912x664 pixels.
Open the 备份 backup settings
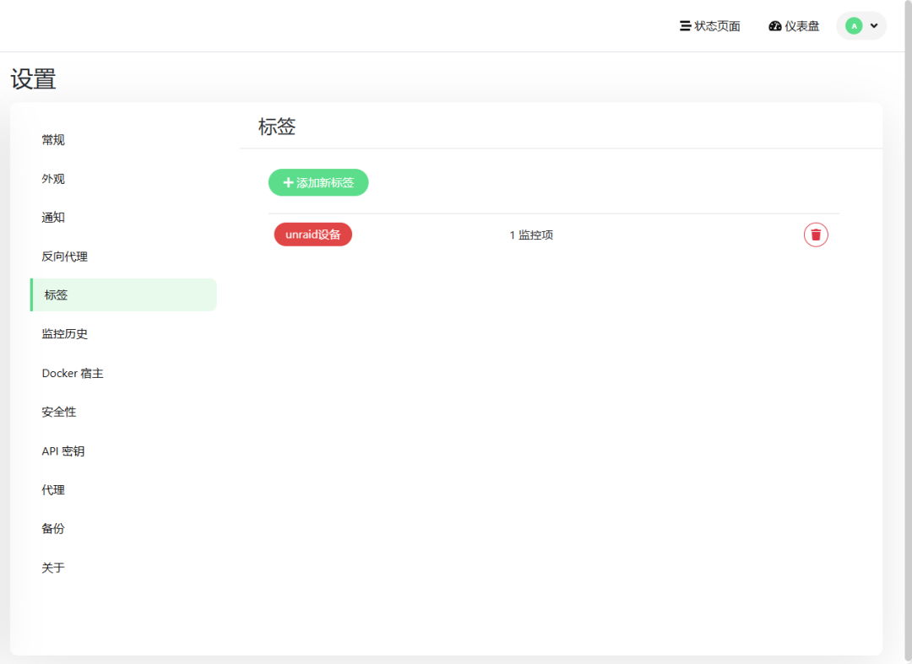click(x=53, y=529)
